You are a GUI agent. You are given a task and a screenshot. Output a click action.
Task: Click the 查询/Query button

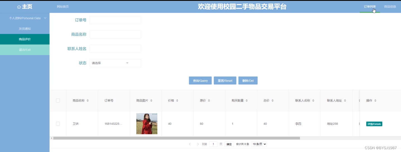(200, 80)
